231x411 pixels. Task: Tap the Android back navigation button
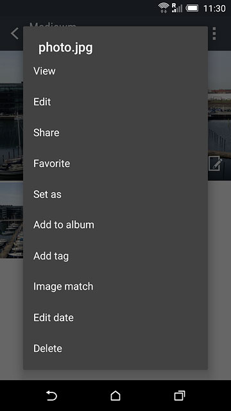(x=51, y=396)
